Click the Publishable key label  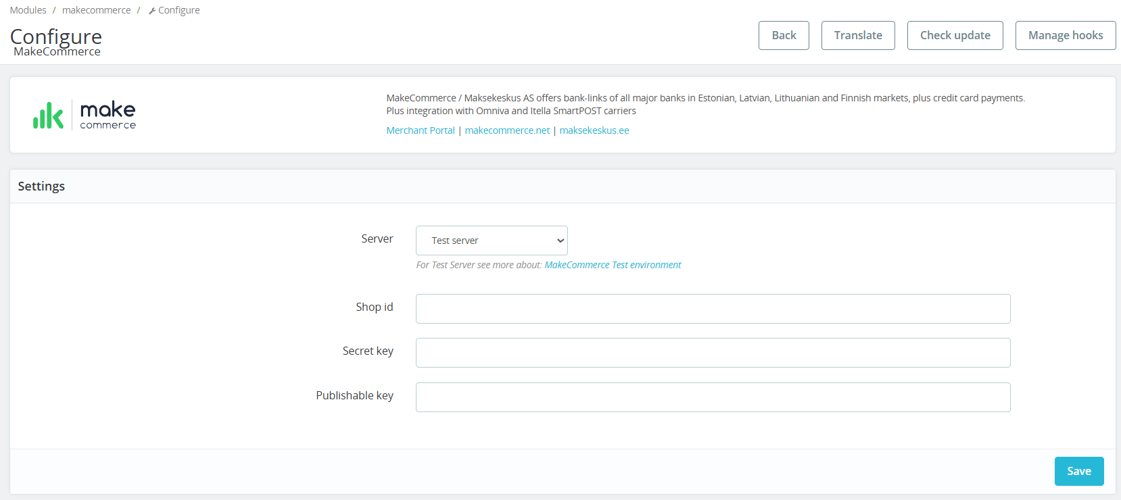tap(354, 395)
